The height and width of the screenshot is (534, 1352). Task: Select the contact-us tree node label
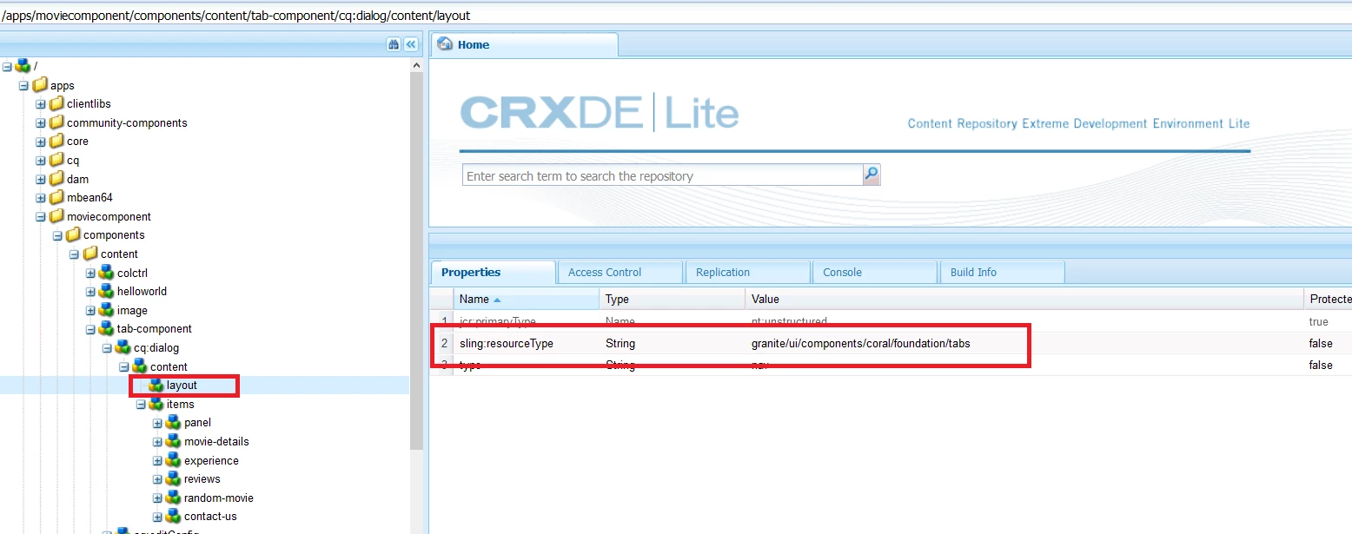pos(210,516)
